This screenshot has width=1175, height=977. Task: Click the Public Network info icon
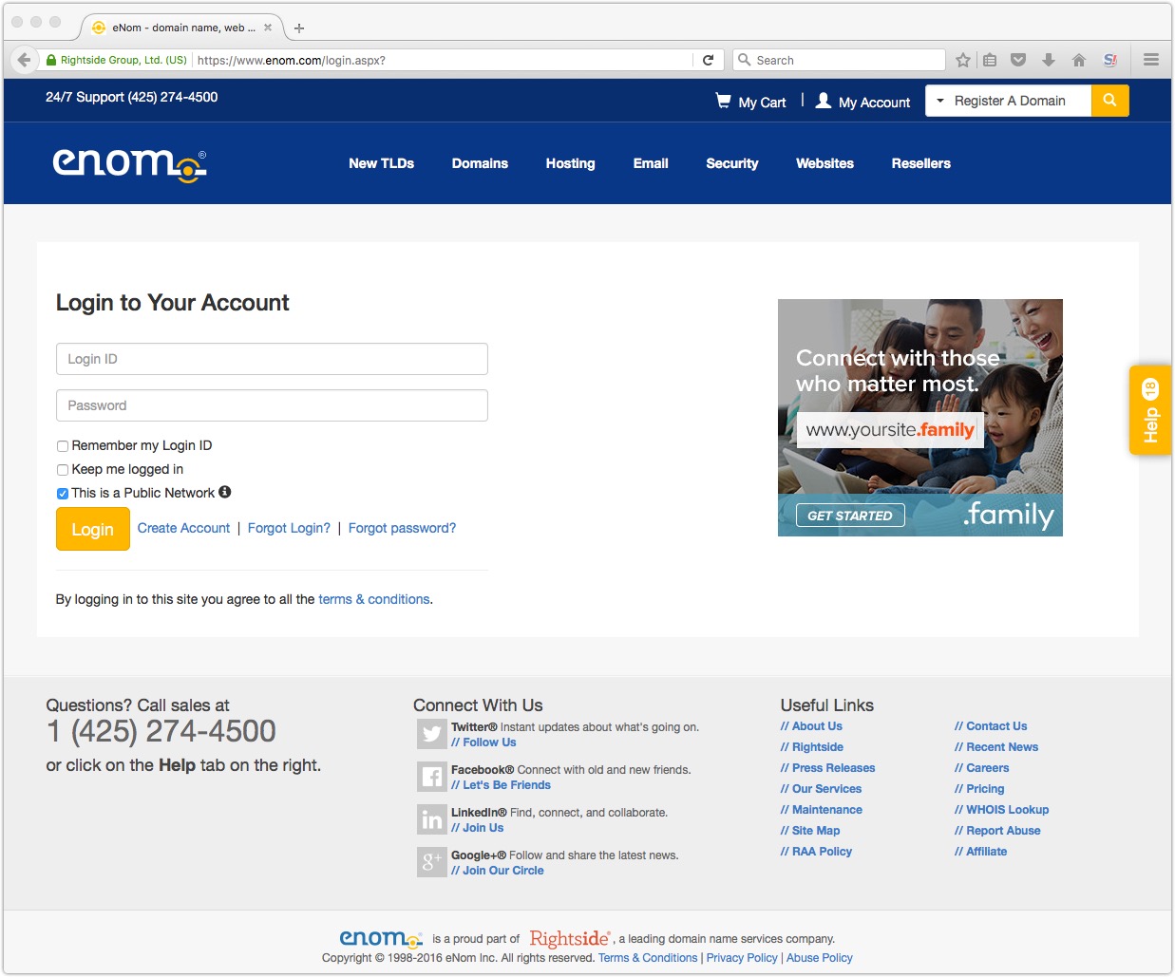225,492
